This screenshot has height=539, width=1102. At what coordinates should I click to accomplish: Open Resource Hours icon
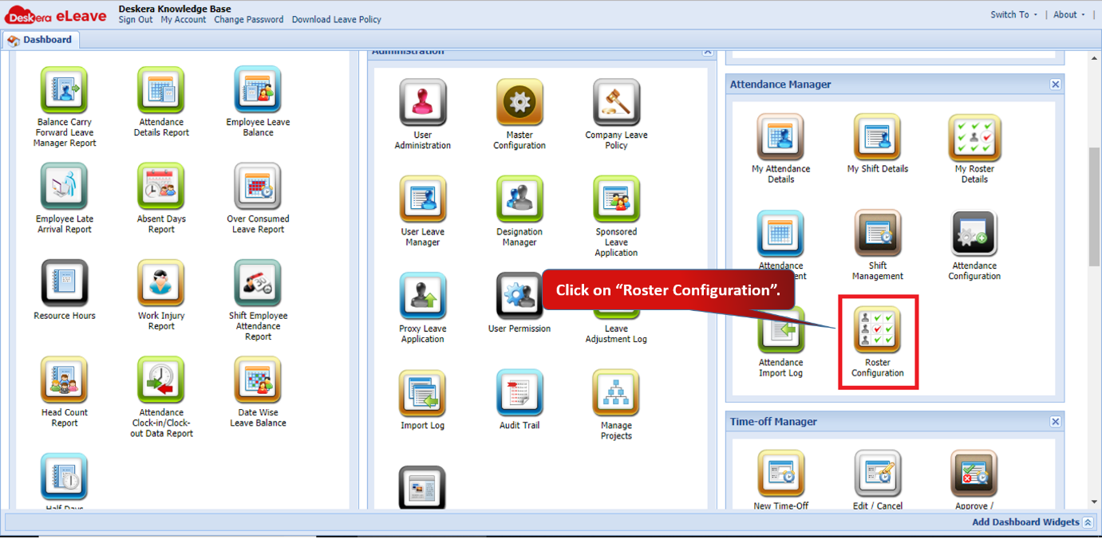point(65,283)
